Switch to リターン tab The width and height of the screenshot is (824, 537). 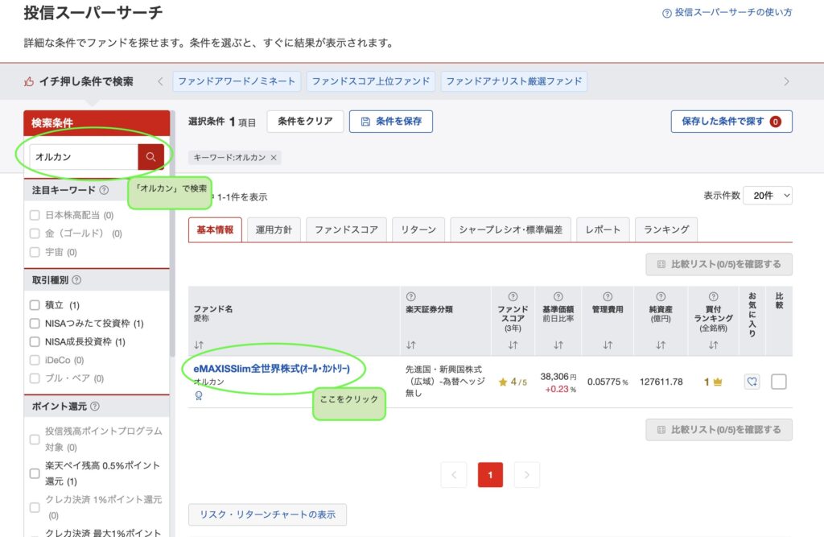(418, 229)
